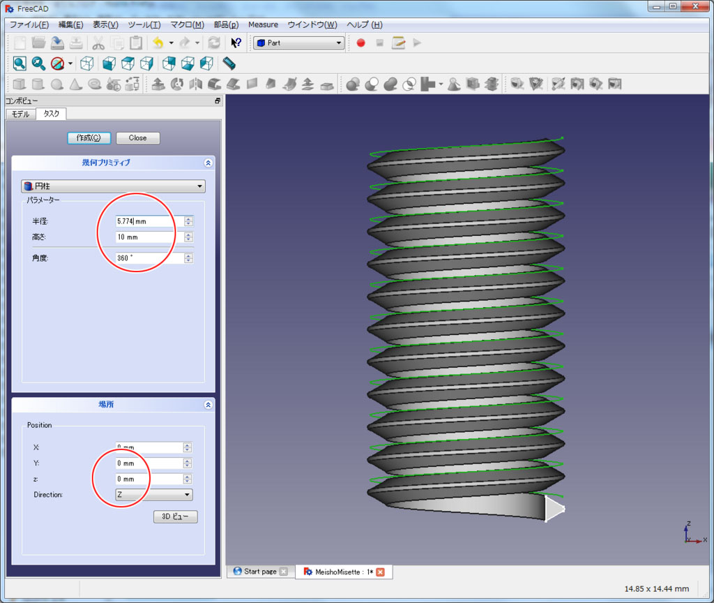The height and width of the screenshot is (603, 714).
Task: Click the Create cone primitive icon
Action: pyautogui.click(x=75, y=84)
